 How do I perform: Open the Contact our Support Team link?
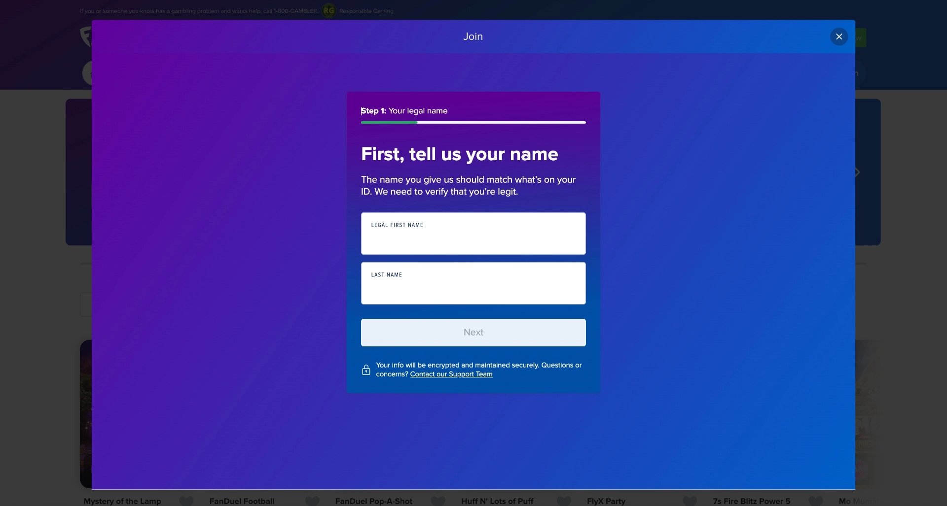(451, 374)
